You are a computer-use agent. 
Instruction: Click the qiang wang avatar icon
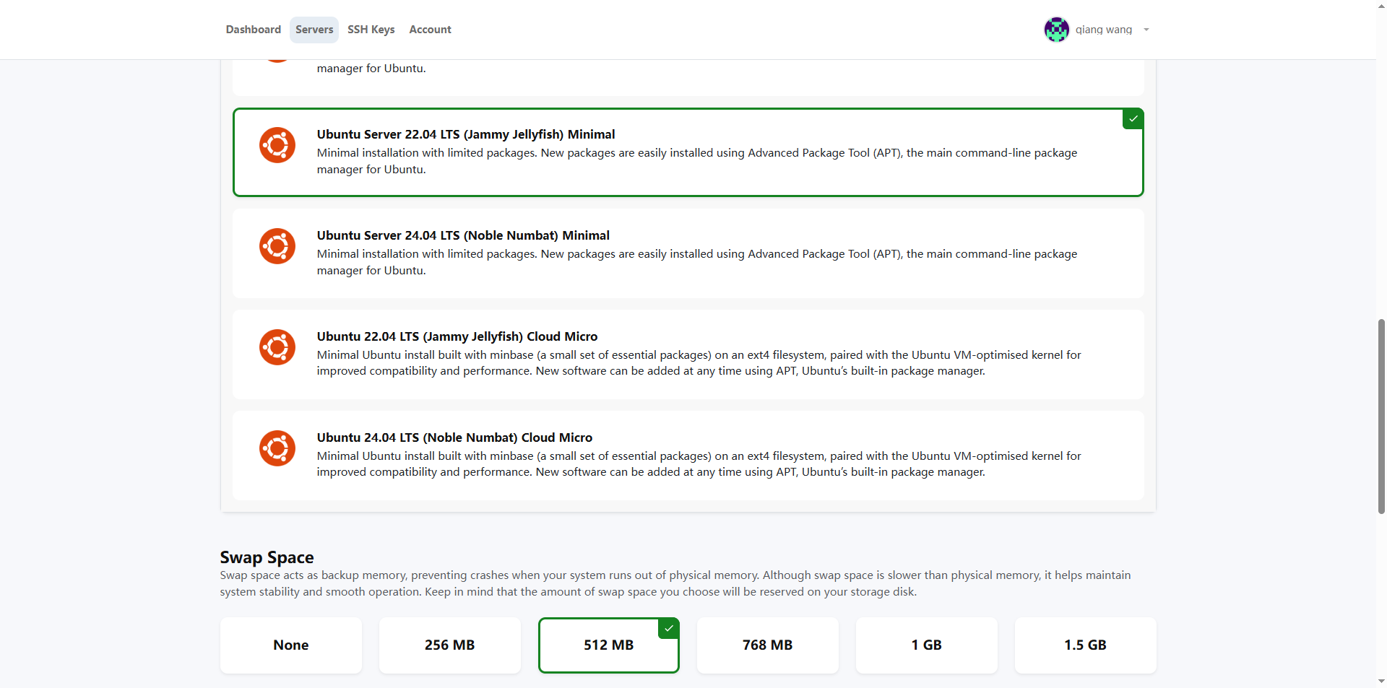[x=1056, y=30]
